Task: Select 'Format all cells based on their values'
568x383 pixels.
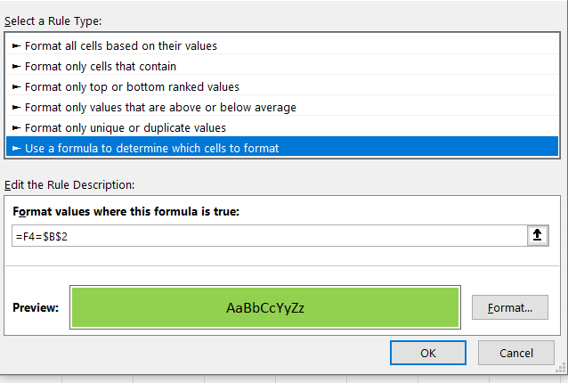Action: click(x=121, y=45)
